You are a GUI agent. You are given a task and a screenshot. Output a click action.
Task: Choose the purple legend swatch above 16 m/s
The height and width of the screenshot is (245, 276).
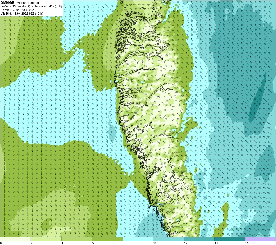[x=261, y=239]
